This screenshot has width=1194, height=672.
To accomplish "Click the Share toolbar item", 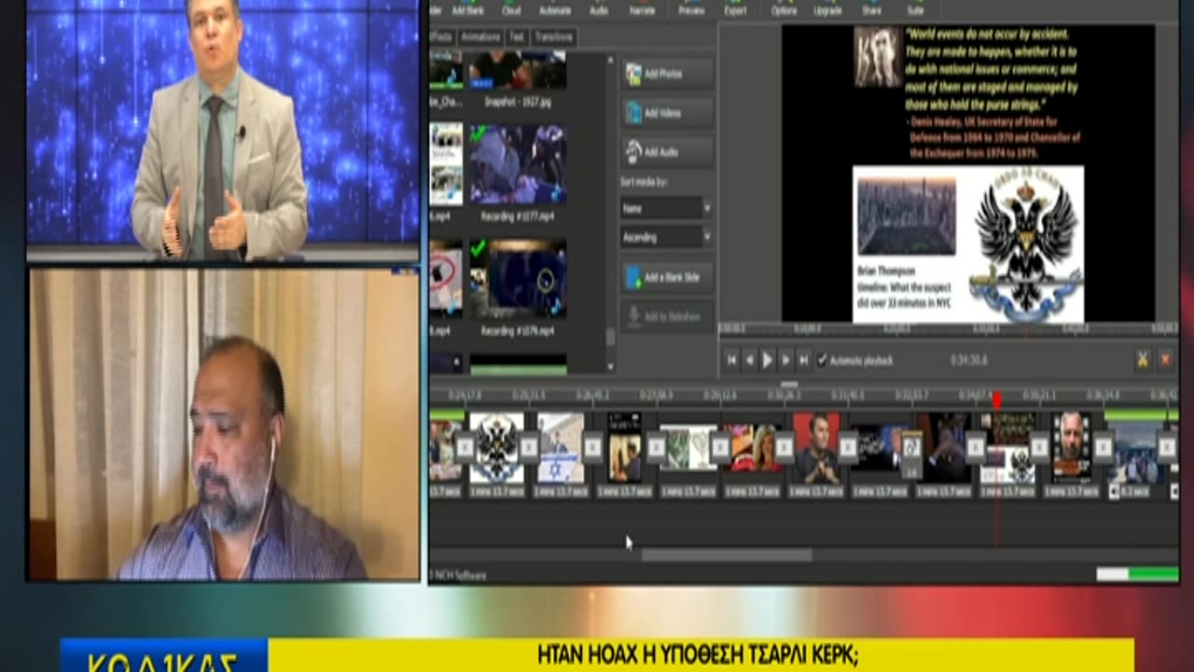I will 871,10.
